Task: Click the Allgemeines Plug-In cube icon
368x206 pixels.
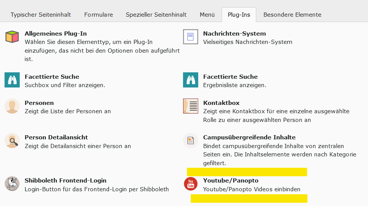Action: click(x=12, y=37)
